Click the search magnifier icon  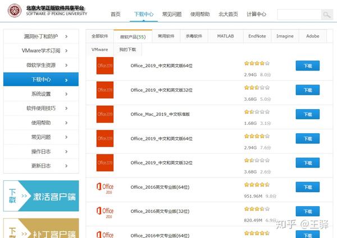pyautogui.click(x=327, y=15)
